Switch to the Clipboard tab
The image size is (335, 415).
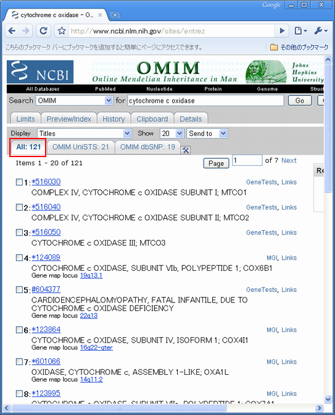click(152, 119)
